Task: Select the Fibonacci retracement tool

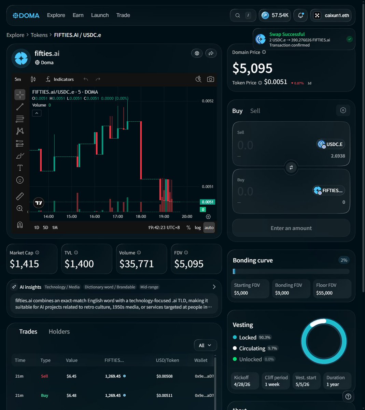Action: click(20, 119)
